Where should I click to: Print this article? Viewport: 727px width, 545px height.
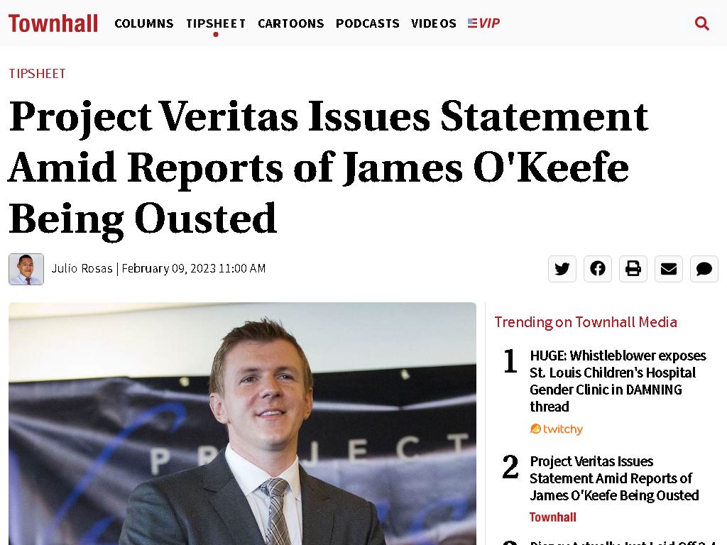coord(633,269)
